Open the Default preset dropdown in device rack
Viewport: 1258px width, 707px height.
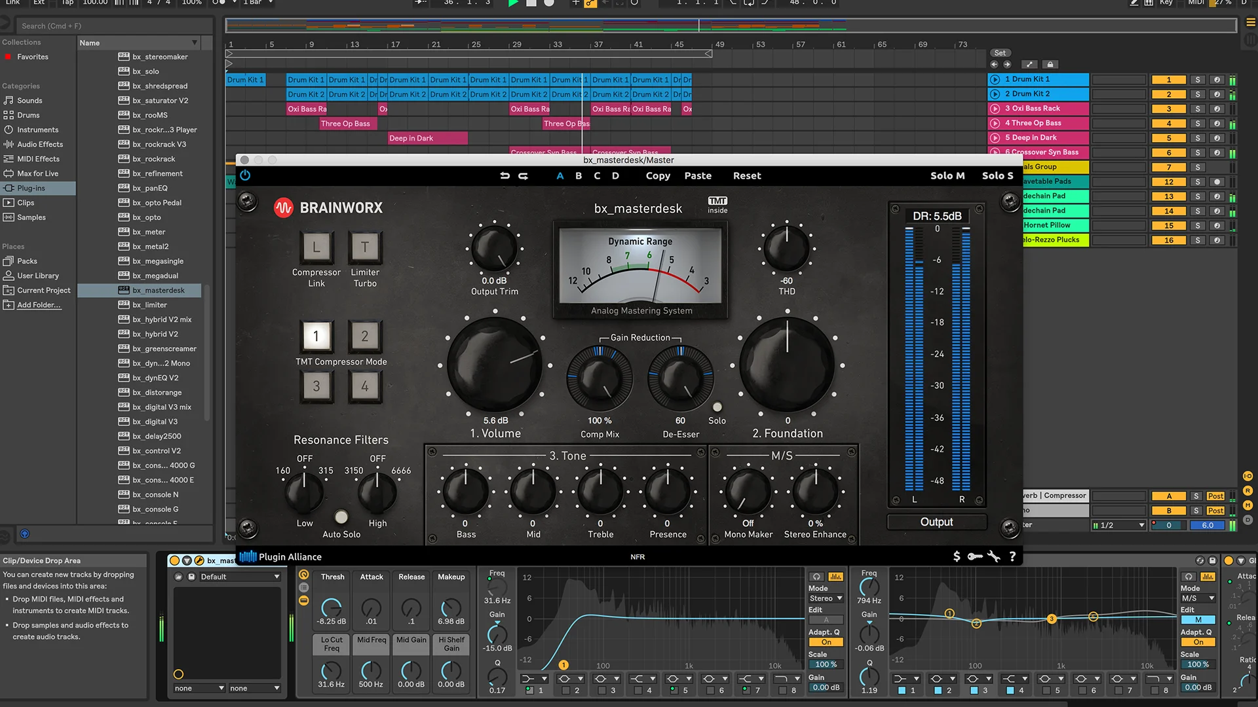pos(240,577)
